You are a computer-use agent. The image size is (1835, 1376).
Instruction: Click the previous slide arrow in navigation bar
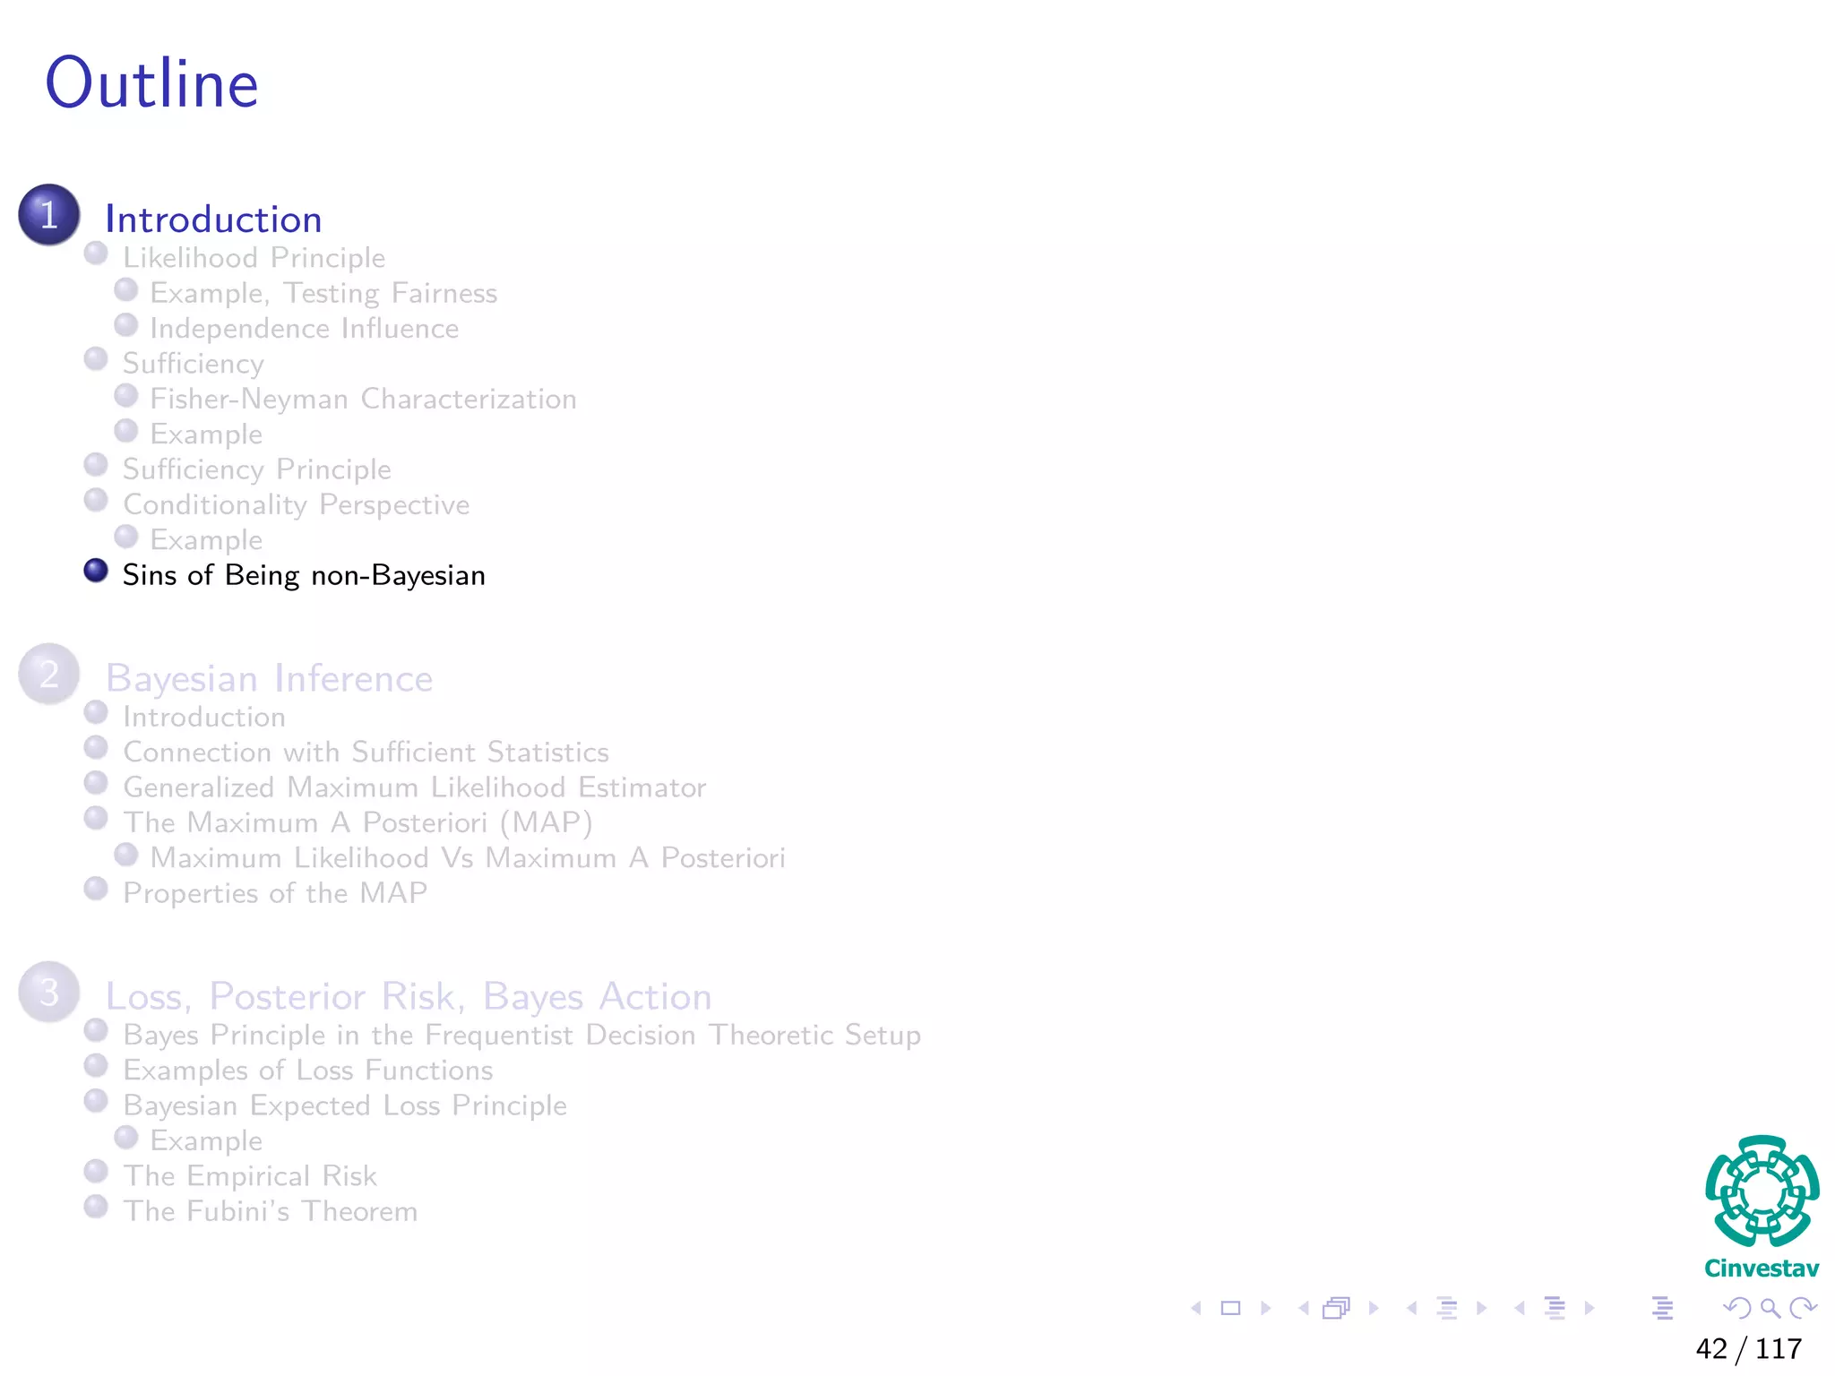(x=1196, y=1308)
